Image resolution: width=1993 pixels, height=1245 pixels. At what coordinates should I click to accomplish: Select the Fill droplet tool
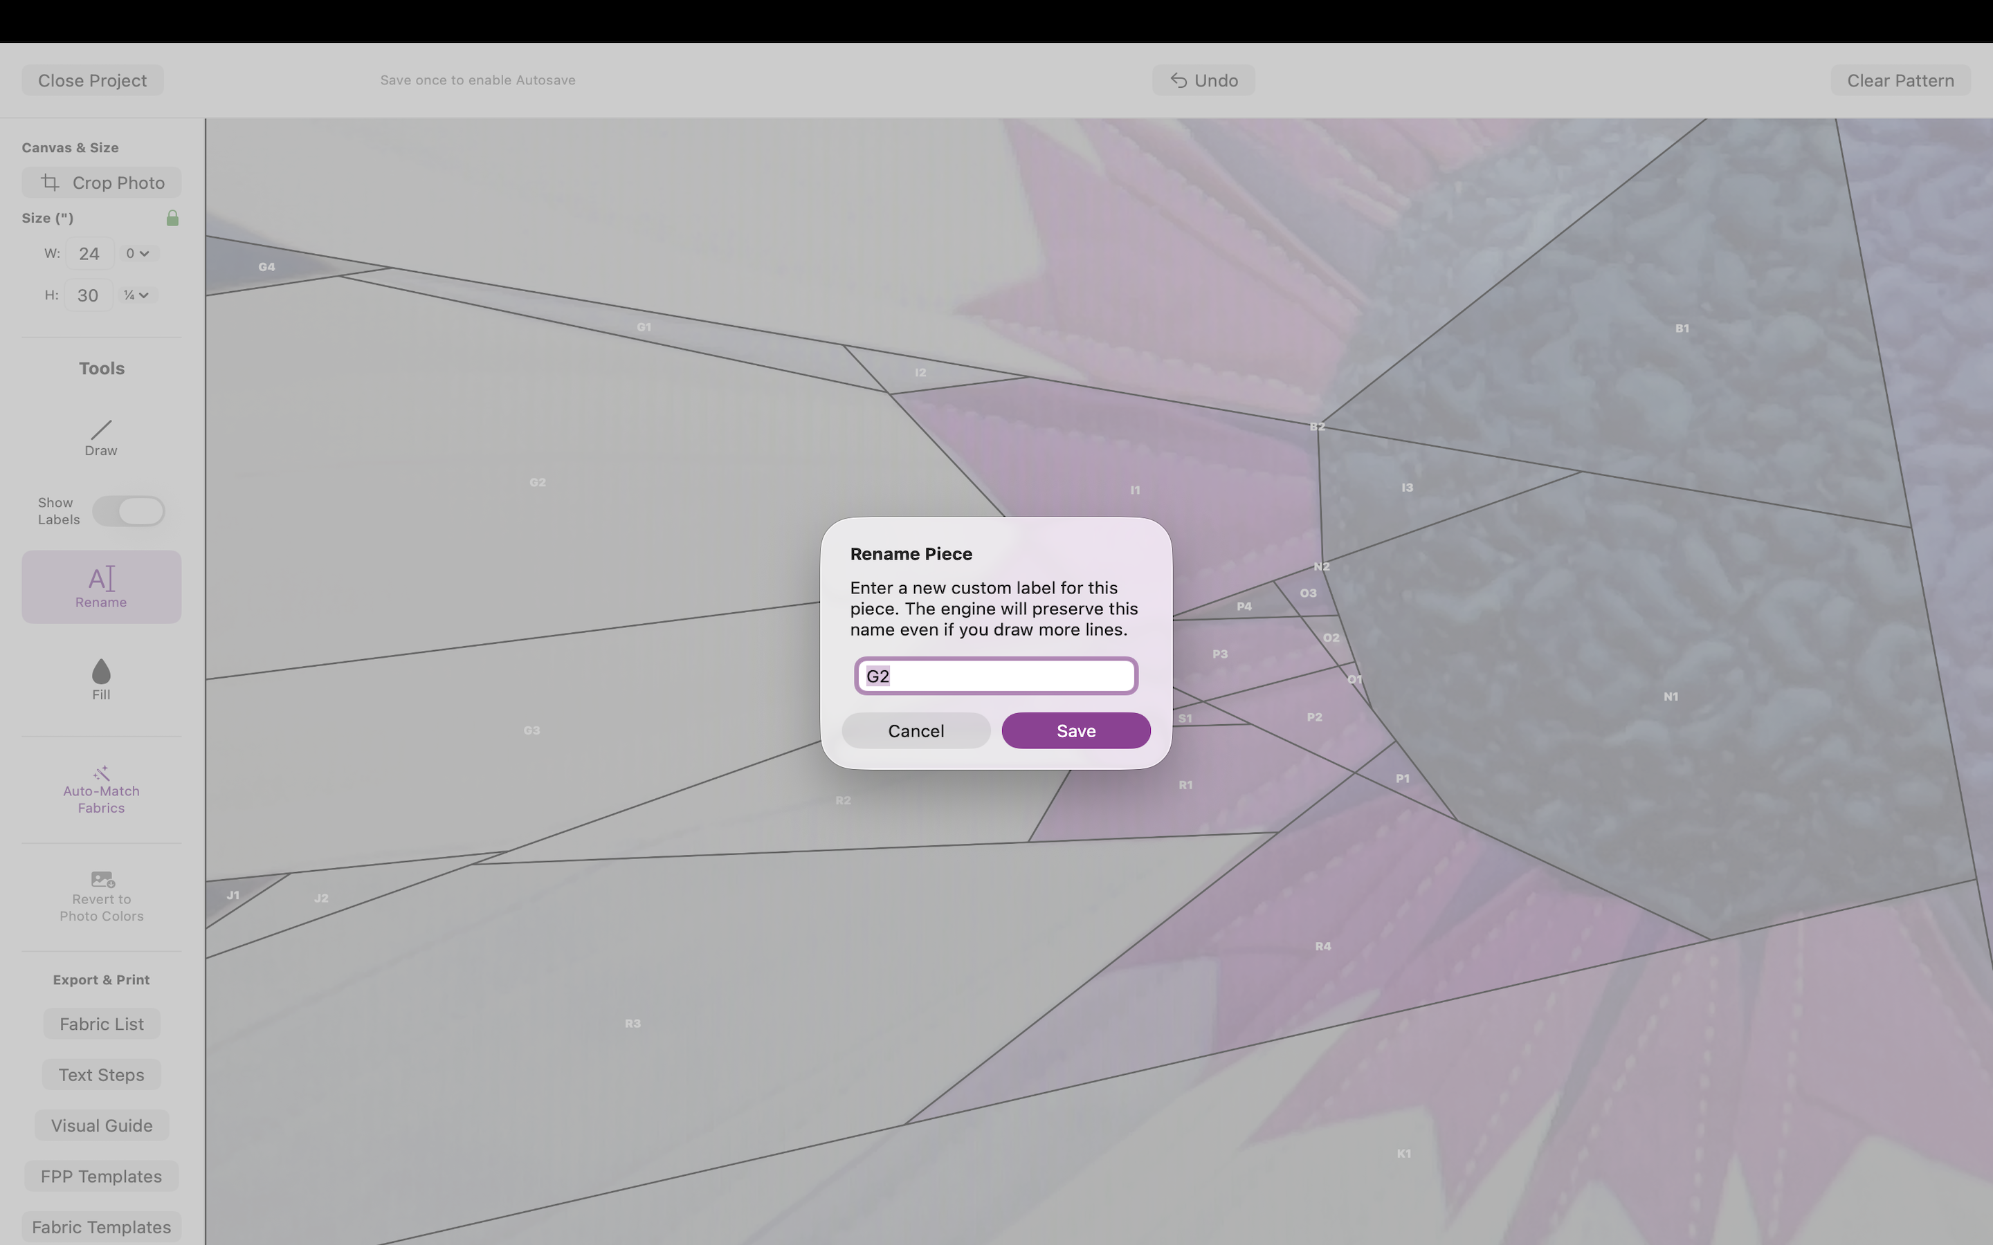(100, 679)
